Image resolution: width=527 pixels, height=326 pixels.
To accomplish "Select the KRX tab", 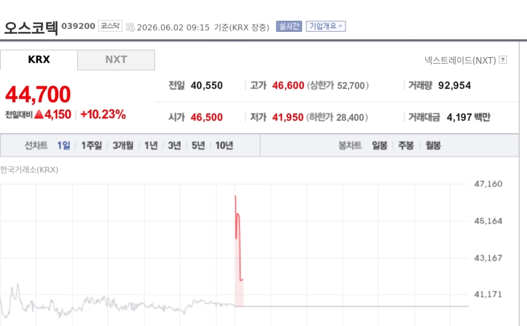I will (x=39, y=60).
